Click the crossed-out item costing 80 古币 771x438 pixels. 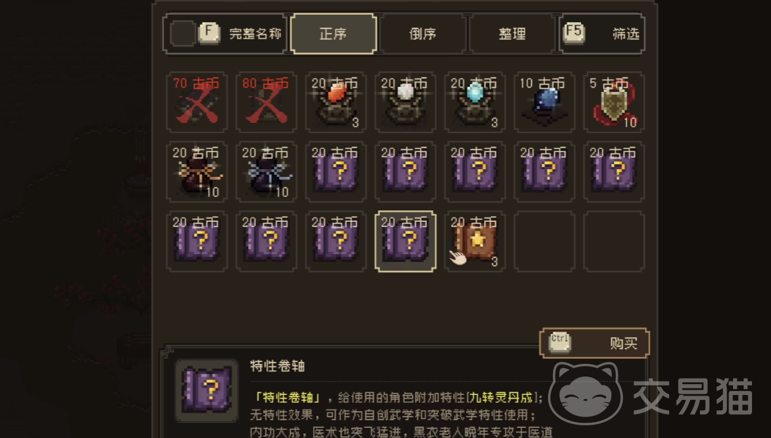(266, 102)
